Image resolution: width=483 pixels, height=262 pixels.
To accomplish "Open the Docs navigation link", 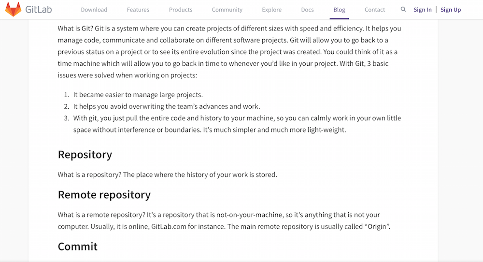I will 307,10.
